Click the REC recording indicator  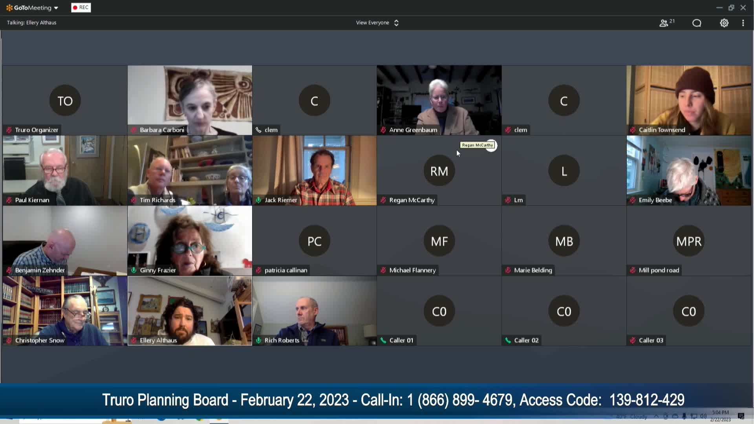[x=81, y=7]
